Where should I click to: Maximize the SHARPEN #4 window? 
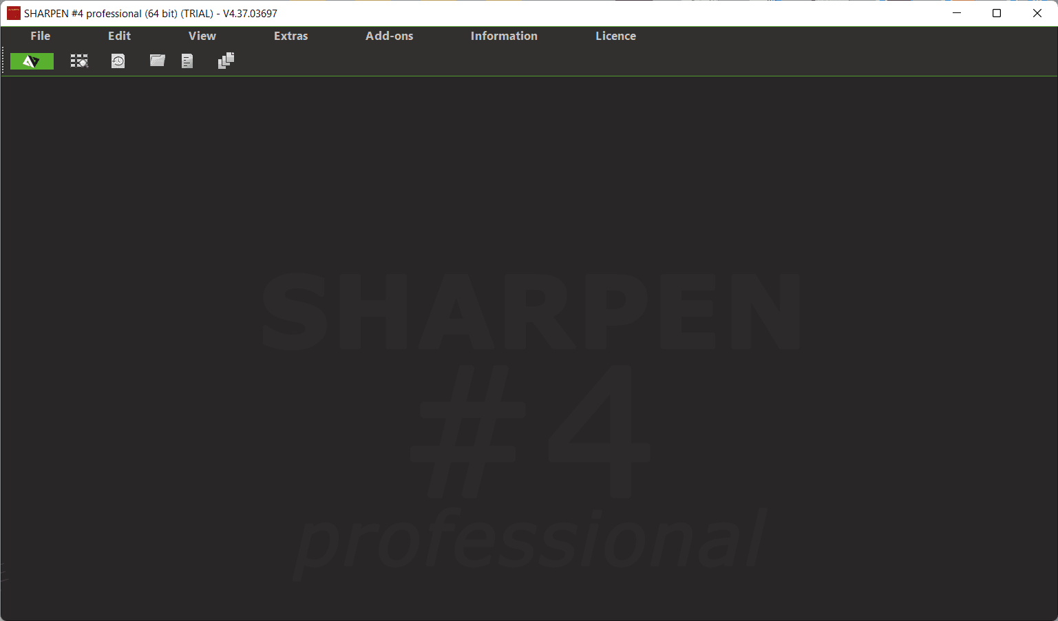tap(997, 13)
